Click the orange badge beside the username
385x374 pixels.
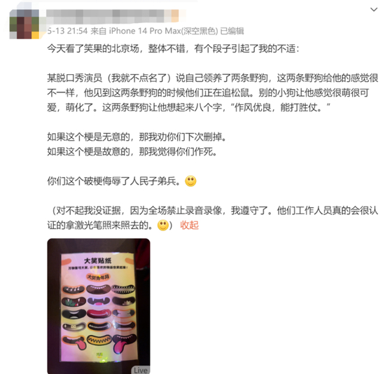pyautogui.click(x=175, y=15)
